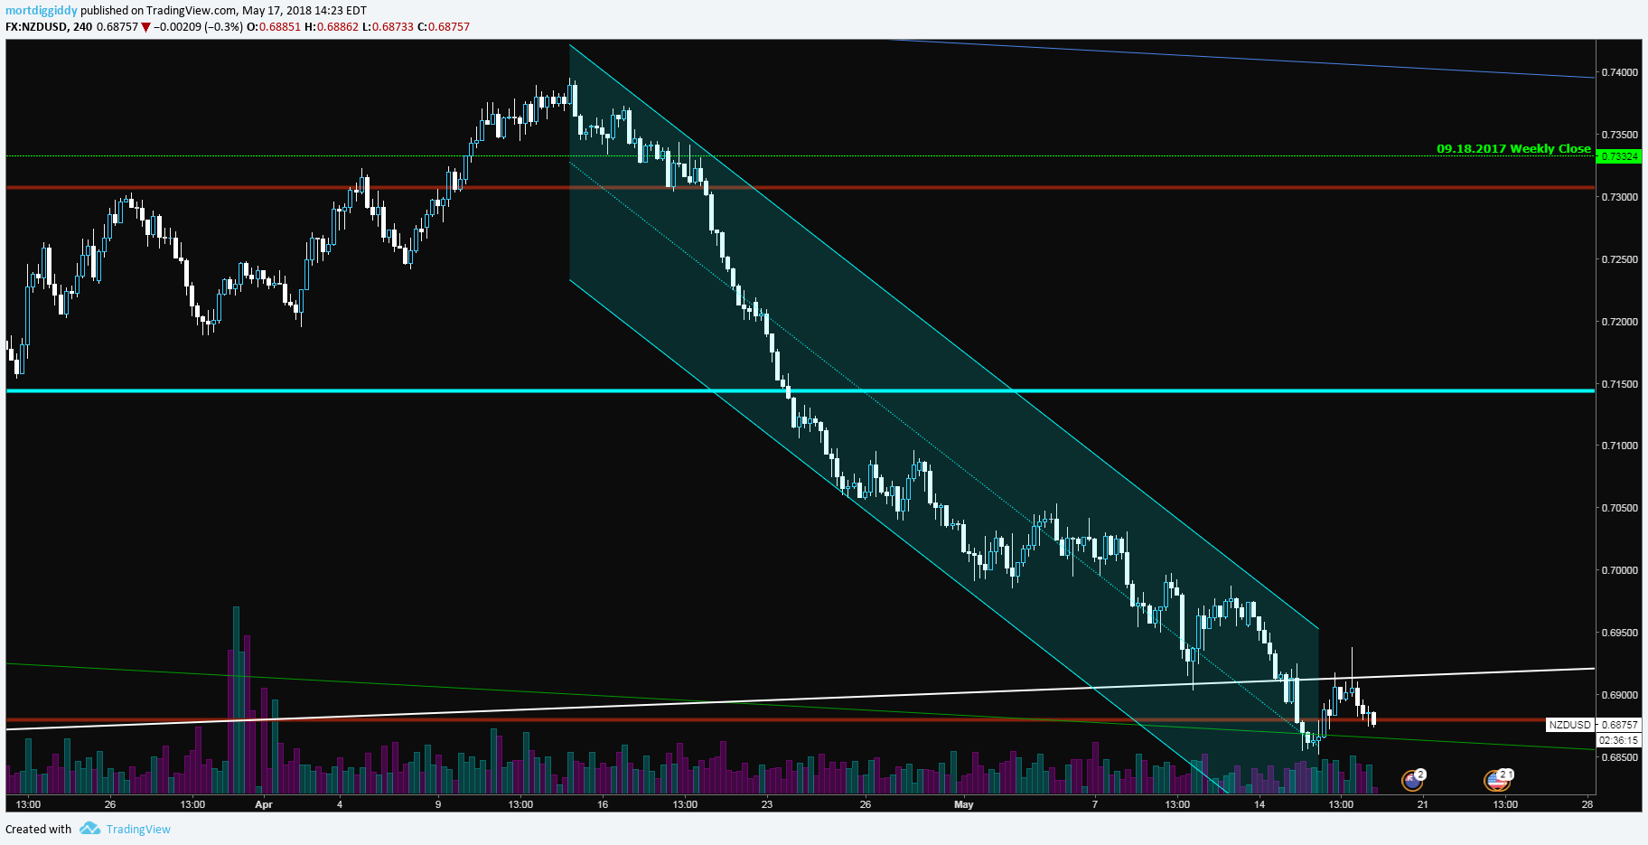Open the US flag economic event icon

click(1497, 780)
